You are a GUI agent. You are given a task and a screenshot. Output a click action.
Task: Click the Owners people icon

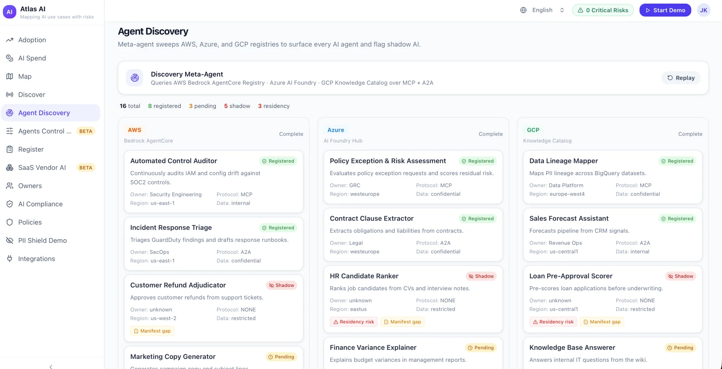[10, 186]
